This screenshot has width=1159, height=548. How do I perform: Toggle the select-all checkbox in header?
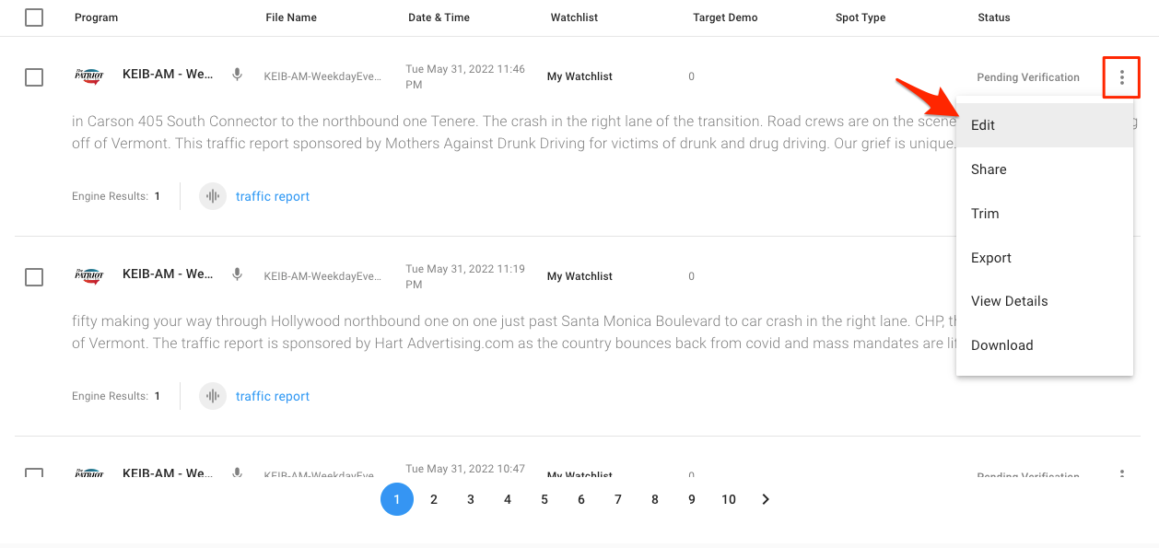(x=34, y=17)
